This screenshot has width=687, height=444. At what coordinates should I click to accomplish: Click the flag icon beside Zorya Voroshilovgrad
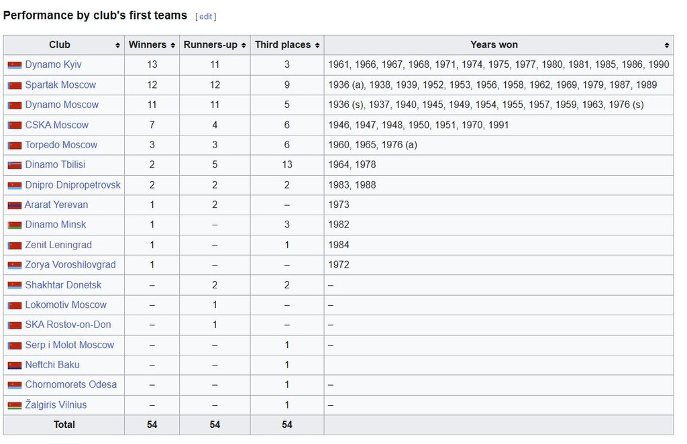(x=15, y=266)
